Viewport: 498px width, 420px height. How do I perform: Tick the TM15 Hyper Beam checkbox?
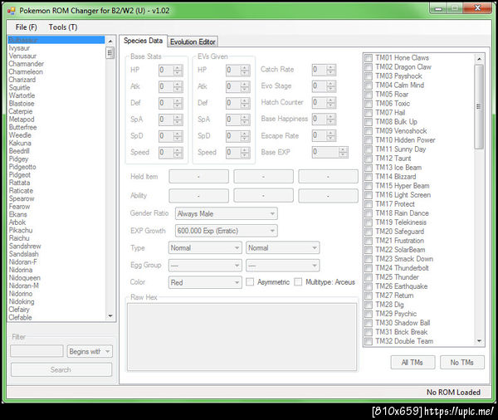(x=369, y=186)
